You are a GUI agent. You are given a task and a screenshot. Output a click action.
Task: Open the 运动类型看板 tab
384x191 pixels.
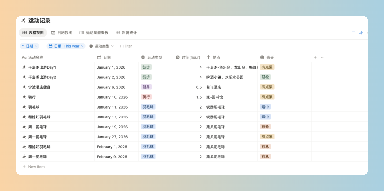94,33
